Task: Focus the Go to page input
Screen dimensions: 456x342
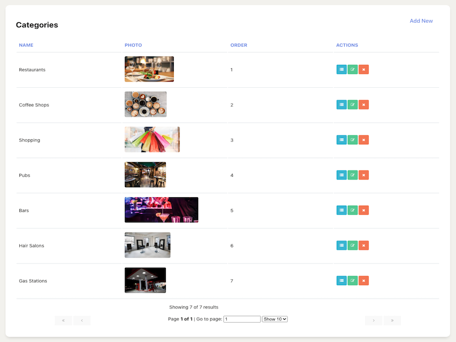Action: [242, 319]
